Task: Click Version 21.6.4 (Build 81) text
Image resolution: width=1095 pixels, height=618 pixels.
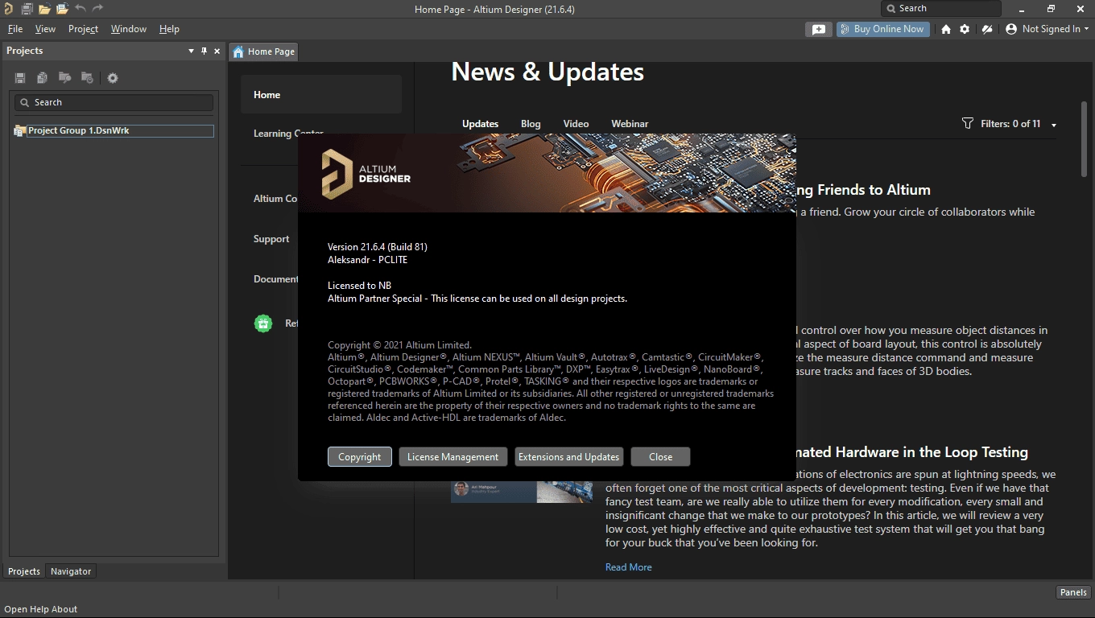Action: point(377,246)
